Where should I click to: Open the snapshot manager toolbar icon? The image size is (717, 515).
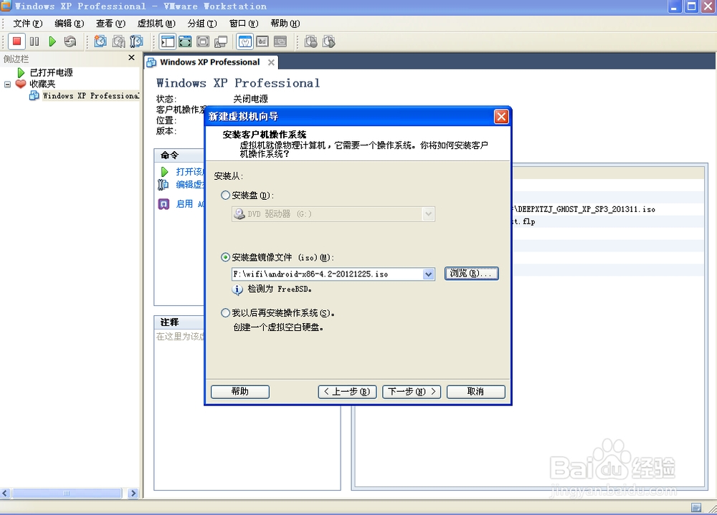tap(136, 42)
